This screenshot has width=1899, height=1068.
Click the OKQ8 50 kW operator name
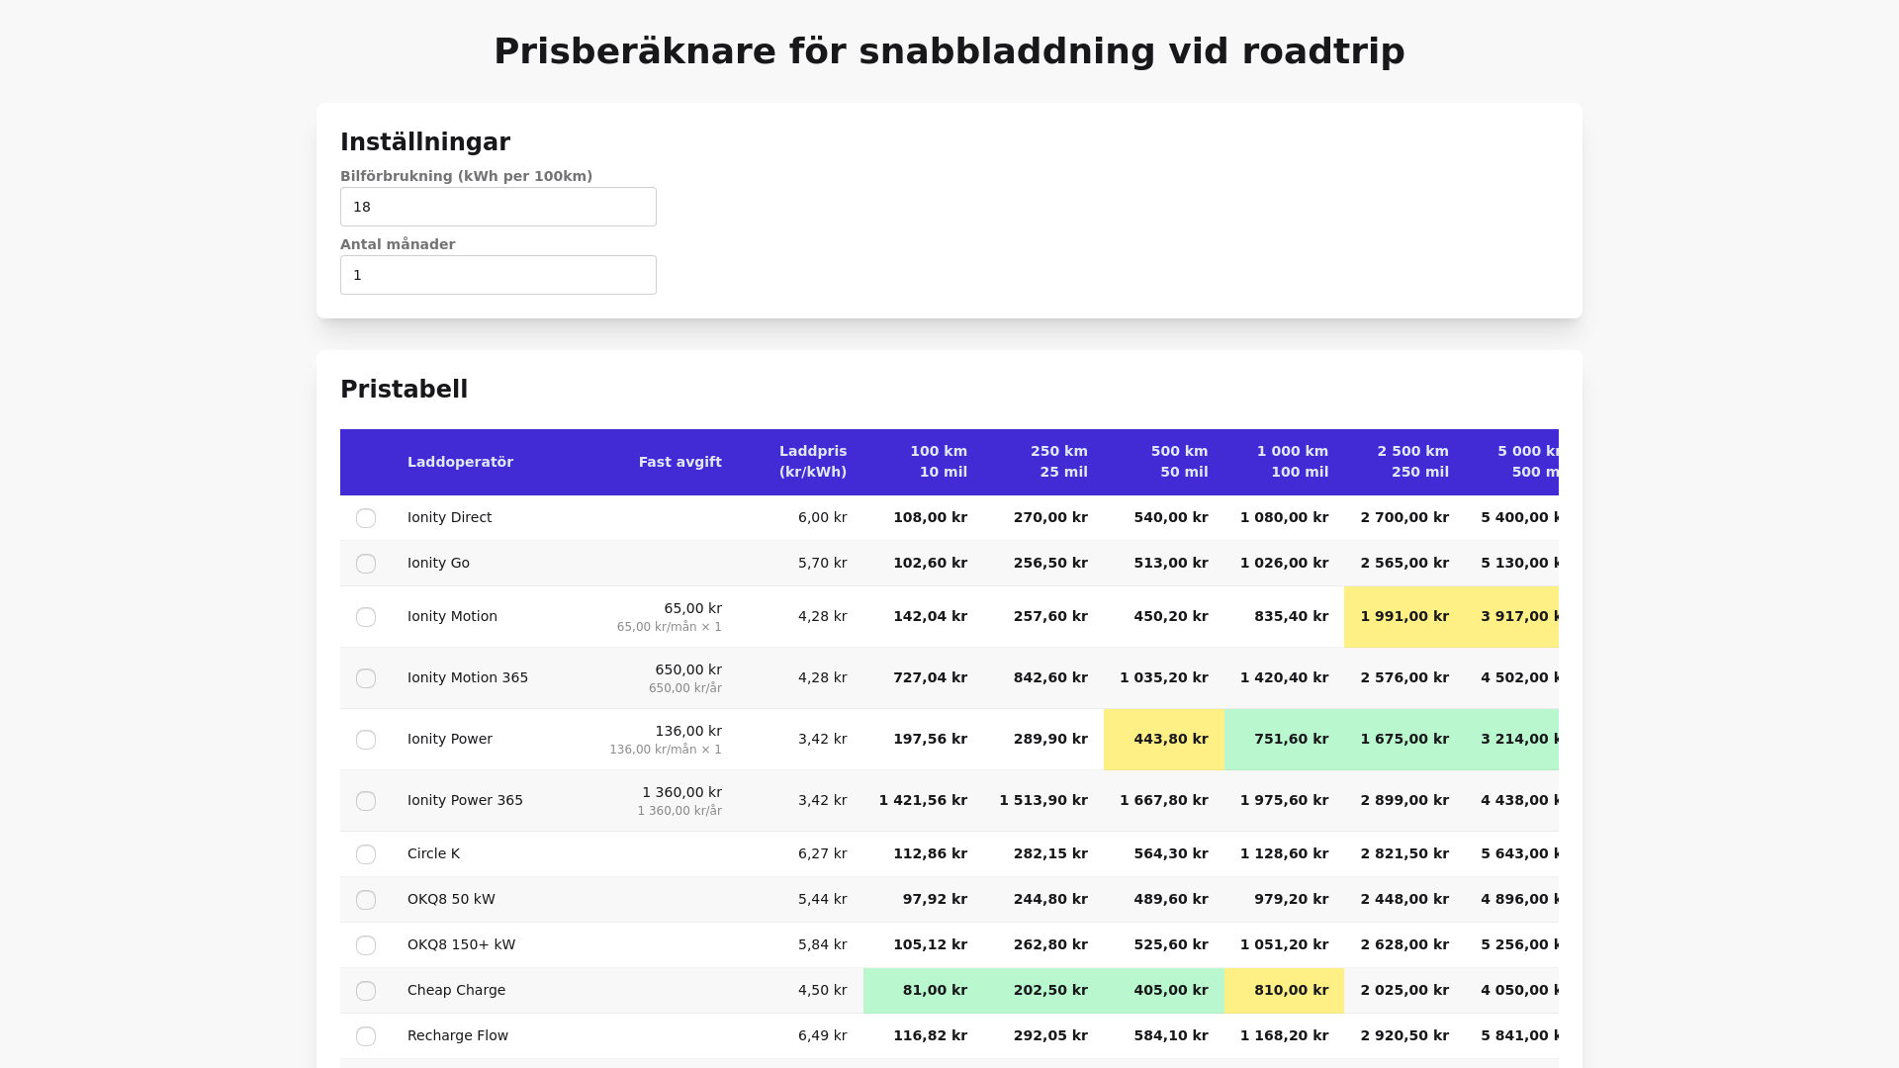click(x=451, y=899)
